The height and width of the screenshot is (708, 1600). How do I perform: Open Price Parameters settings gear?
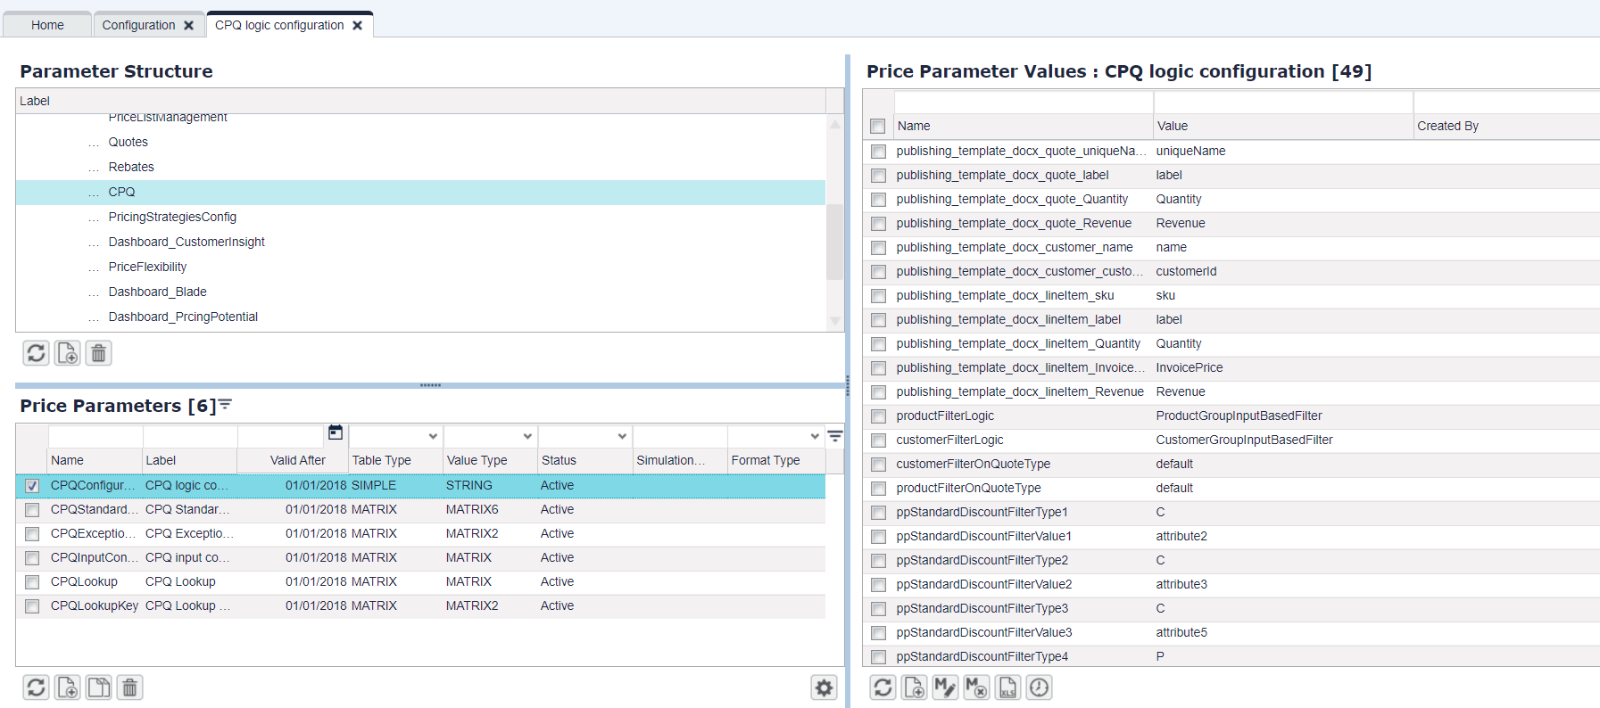tap(824, 687)
